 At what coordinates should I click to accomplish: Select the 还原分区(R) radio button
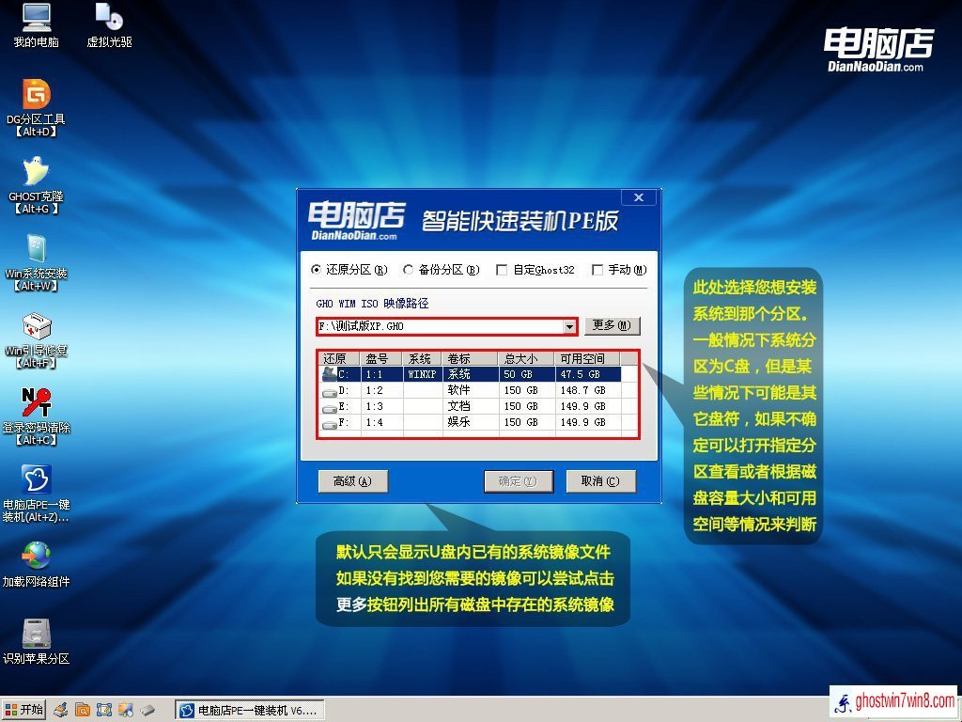pyautogui.click(x=316, y=270)
